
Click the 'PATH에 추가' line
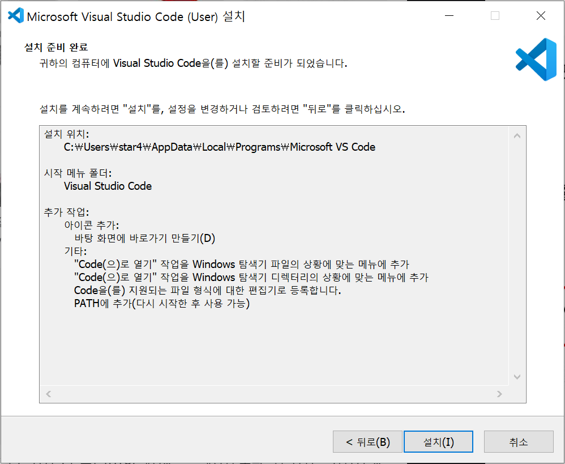[162, 303]
